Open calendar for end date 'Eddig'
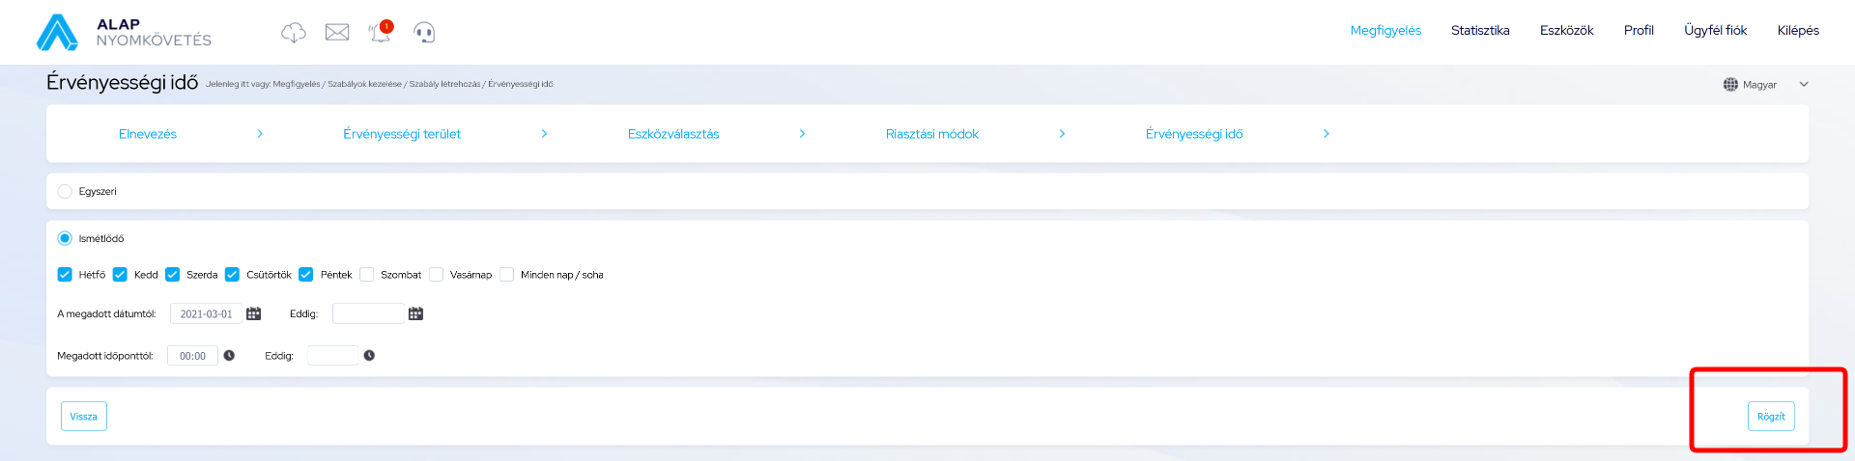 pyautogui.click(x=416, y=313)
